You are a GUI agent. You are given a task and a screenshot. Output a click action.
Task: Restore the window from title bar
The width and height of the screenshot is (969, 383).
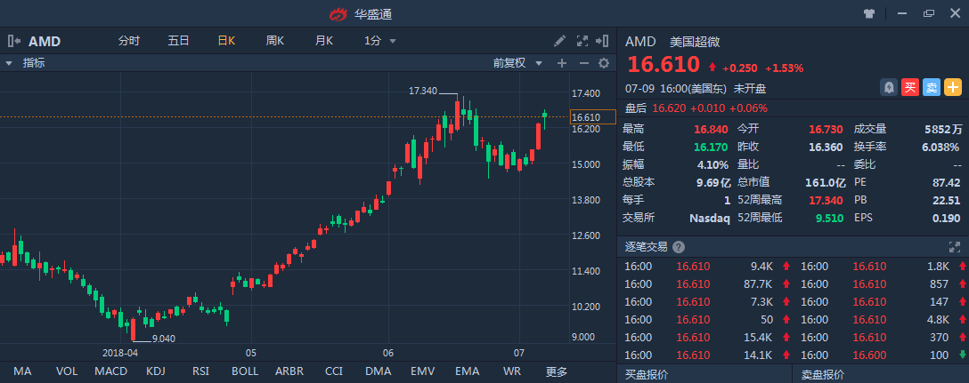pyautogui.click(x=929, y=13)
